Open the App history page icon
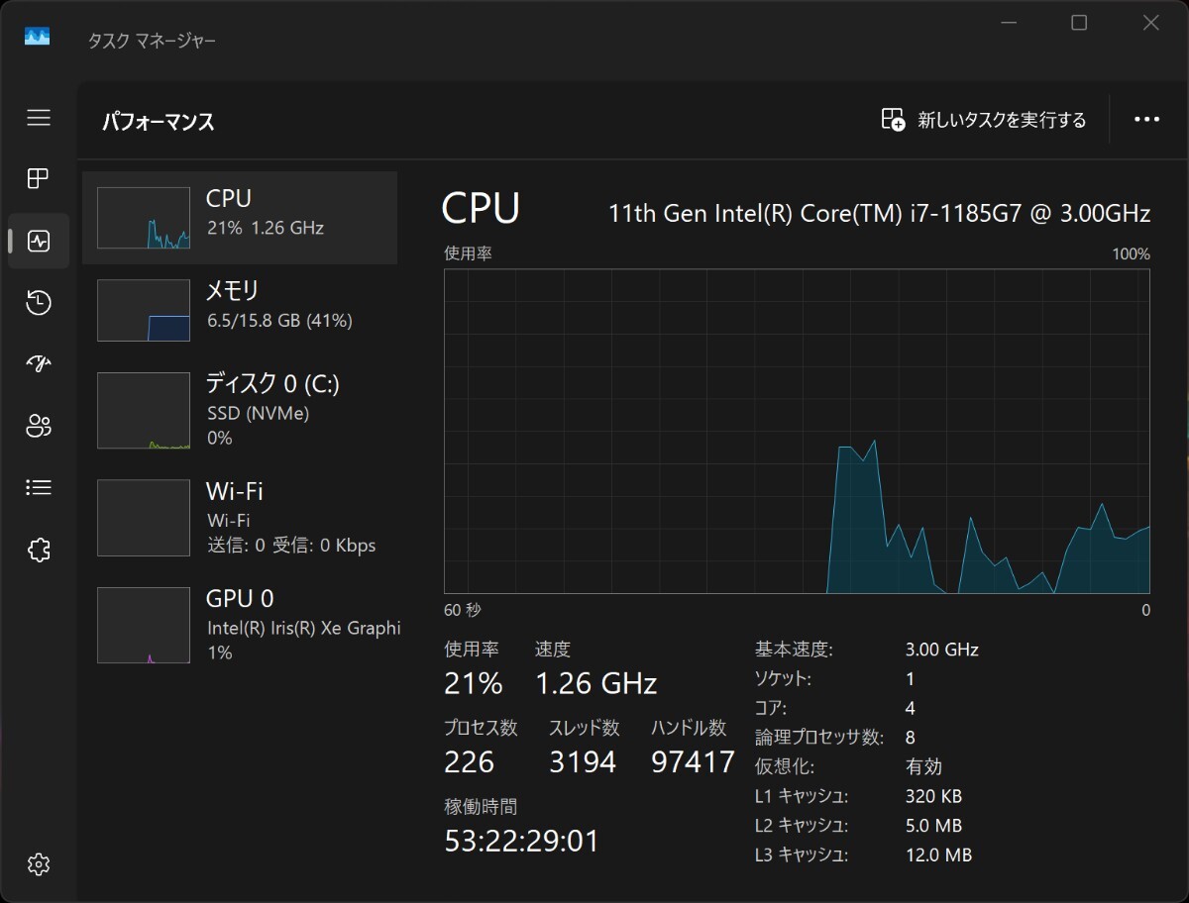The image size is (1189, 903). coord(39,303)
